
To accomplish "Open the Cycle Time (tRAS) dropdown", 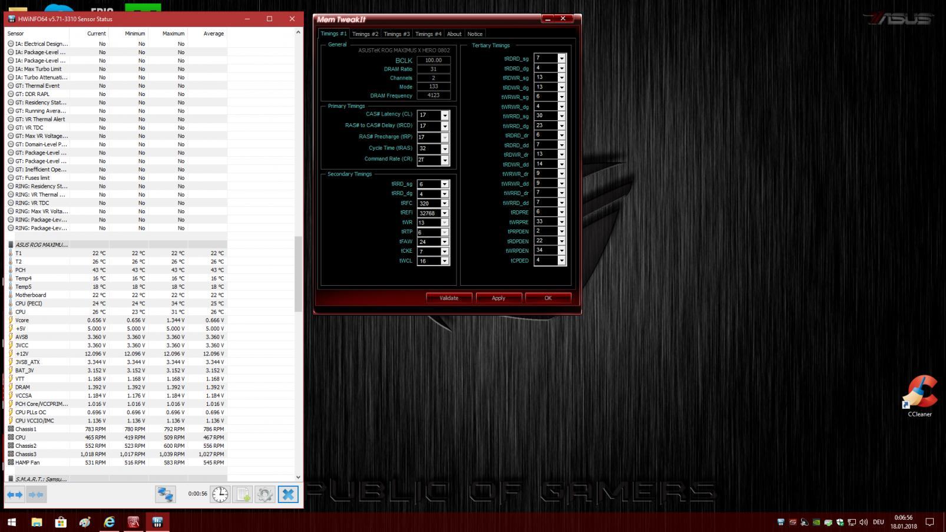I will click(x=445, y=148).
